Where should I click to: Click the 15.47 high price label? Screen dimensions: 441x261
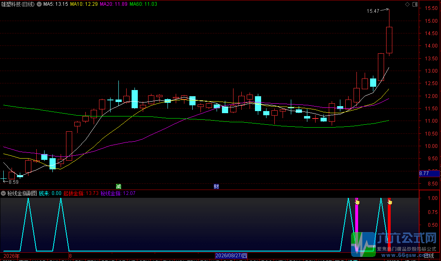pyautogui.click(x=373, y=11)
